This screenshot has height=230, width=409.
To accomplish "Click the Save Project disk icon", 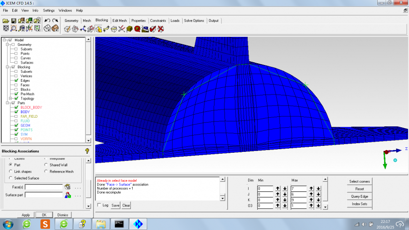I will tap(14, 21).
